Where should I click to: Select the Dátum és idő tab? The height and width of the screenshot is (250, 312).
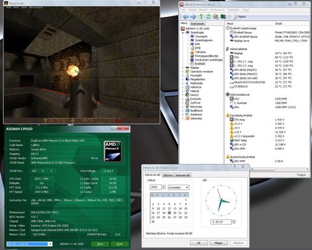(152, 174)
